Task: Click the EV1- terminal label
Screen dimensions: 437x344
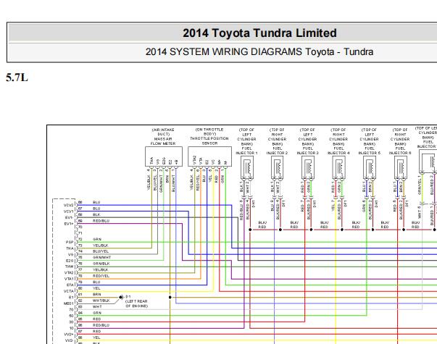Action: [x=69, y=217]
